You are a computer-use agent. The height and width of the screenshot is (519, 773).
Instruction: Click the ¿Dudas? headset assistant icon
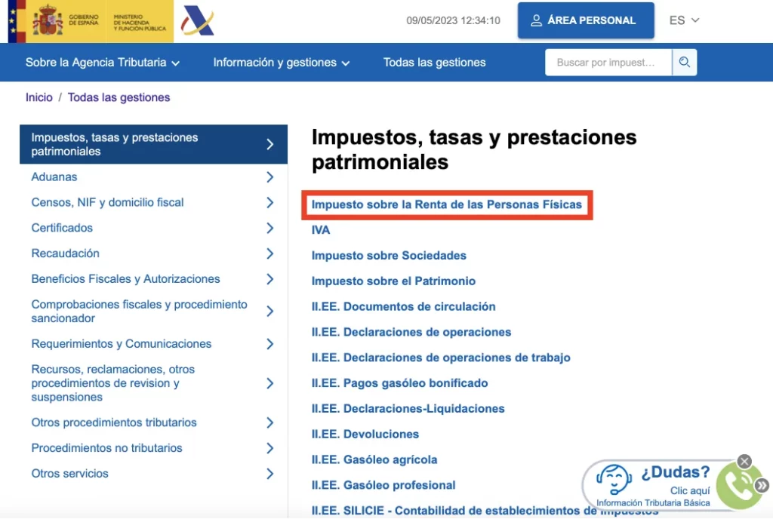pos(614,481)
